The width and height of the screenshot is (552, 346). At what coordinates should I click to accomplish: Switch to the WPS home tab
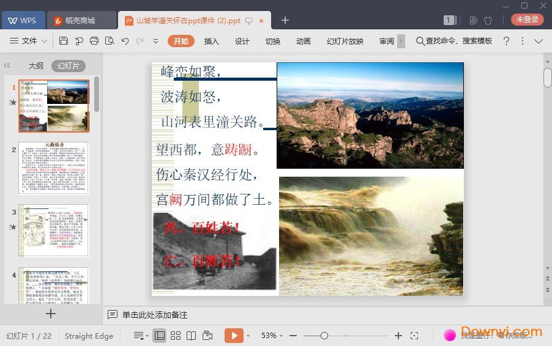click(x=23, y=20)
